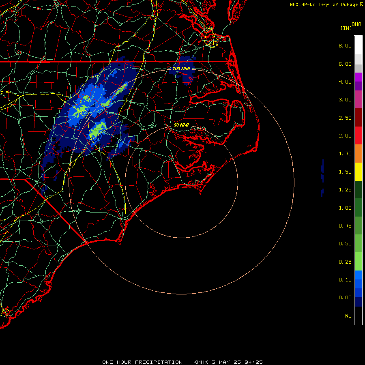Screen dimensions: 365x365
Task: Pick the pink swatch beside 3.00
Action: coord(358,99)
